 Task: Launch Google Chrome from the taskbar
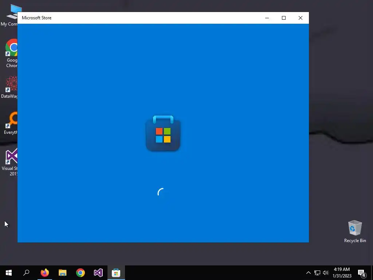(x=81, y=273)
